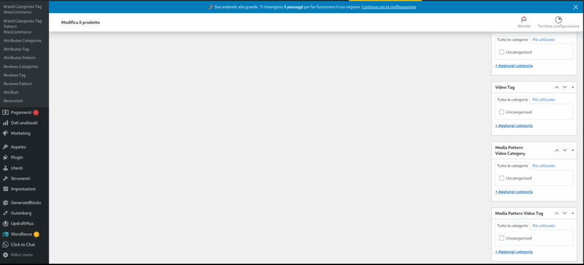Viewport: 584px width, 265px height.
Task: Select Più utilizzate in Media Pattern Video Tag
Action: pos(544,226)
